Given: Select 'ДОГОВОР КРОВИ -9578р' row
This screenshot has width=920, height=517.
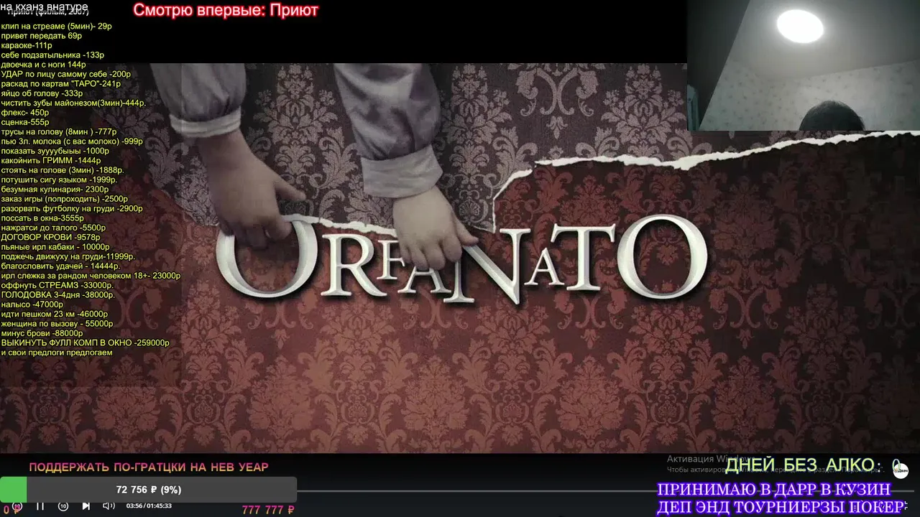Looking at the screenshot, I should pos(51,237).
